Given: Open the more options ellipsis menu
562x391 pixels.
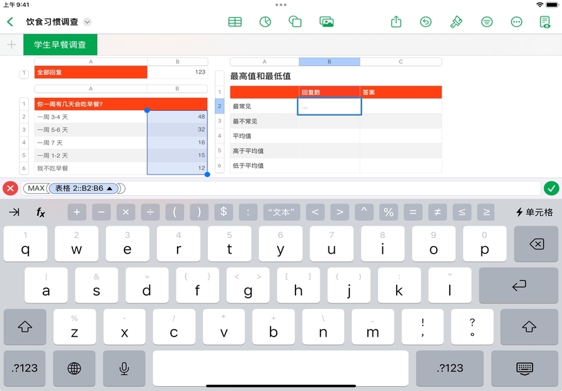Looking at the screenshot, I should pyautogui.click(x=517, y=21).
